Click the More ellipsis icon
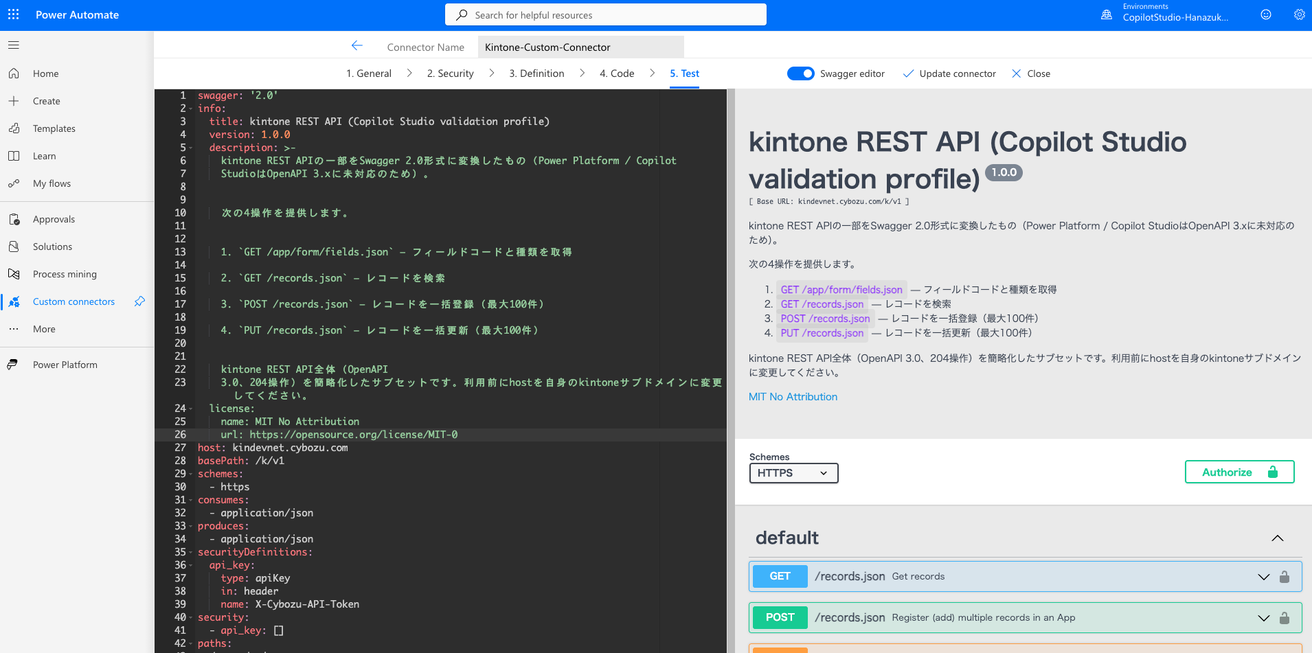The height and width of the screenshot is (653, 1312). click(x=14, y=329)
